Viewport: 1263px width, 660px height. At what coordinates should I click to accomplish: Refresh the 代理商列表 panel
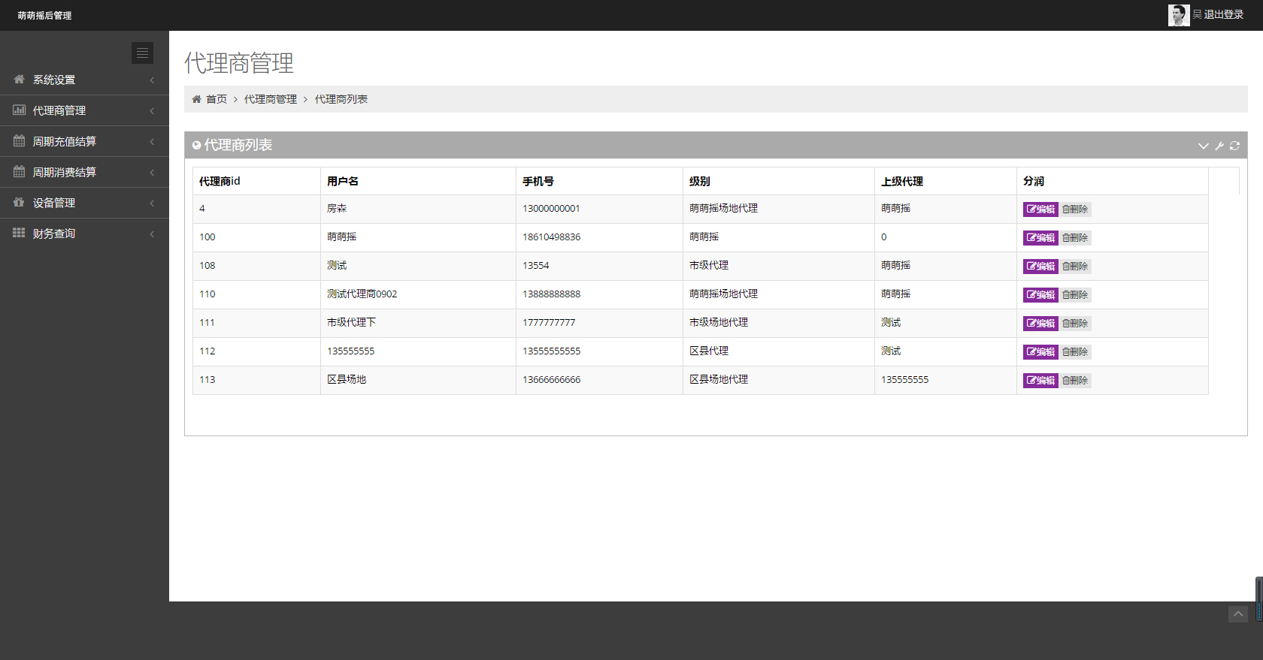1234,146
